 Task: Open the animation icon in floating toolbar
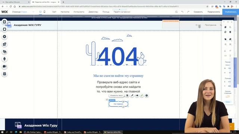click(137, 96)
